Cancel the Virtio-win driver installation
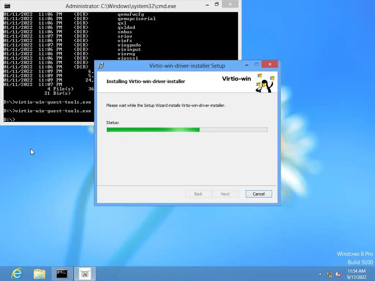Image resolution: width=375 pixels, height=281 pixels. [259, 194]
